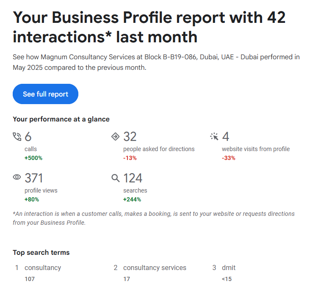Viewport: 310px width, 295px height.
Task: Click the +80% profile views change
Action: 32,199
